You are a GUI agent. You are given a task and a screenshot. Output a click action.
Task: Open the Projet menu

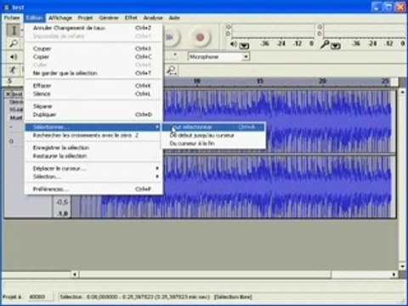85,18
